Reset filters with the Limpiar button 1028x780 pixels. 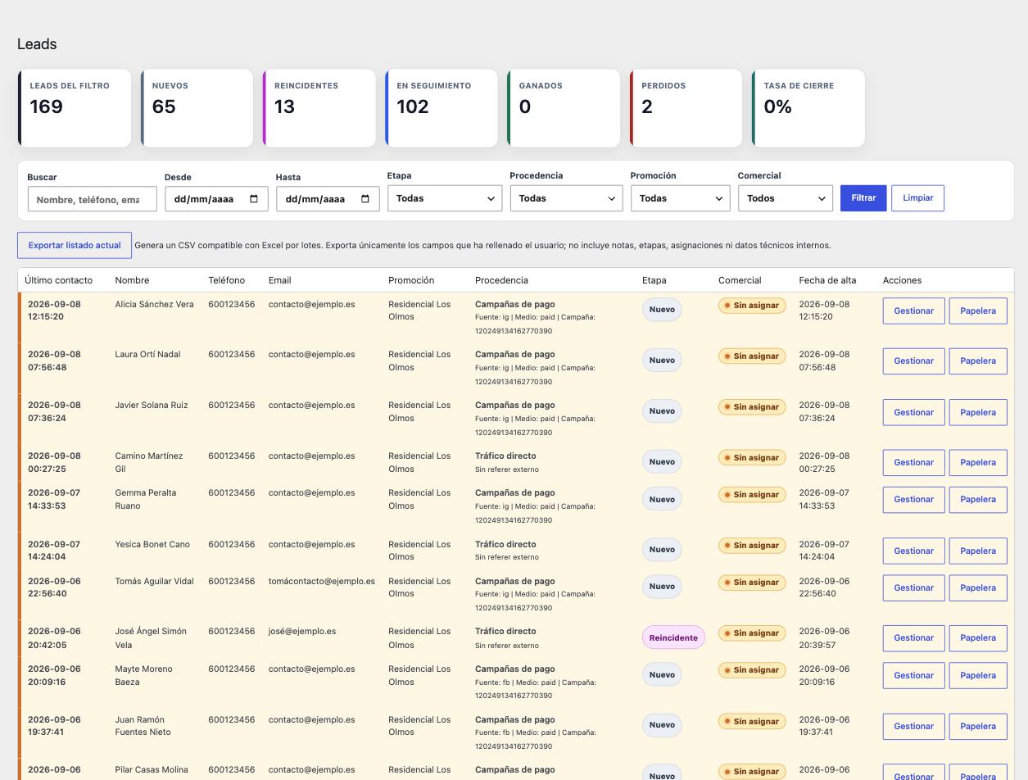point(917,198)
